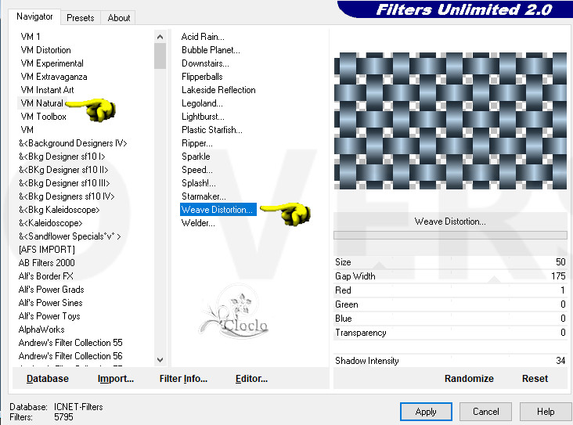
Task: Reset the filter settings
Action: coord(535,378)
